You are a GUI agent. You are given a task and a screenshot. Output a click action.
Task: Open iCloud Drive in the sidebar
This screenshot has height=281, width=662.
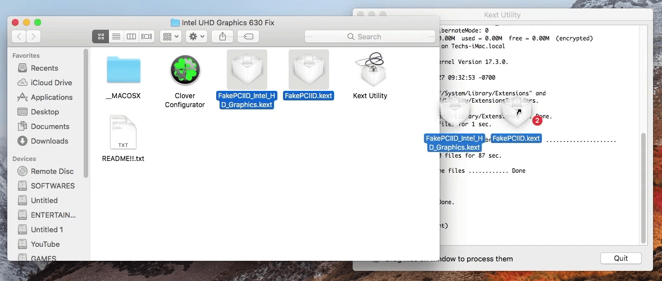click(51, 82)
